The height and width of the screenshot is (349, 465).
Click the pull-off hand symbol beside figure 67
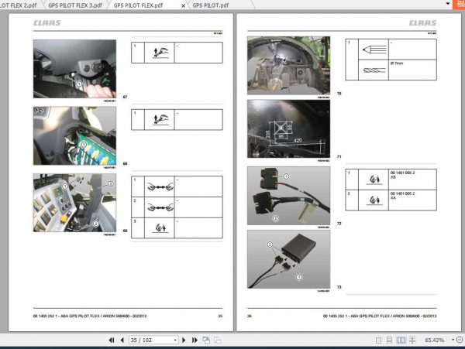(x=160, y=52)
